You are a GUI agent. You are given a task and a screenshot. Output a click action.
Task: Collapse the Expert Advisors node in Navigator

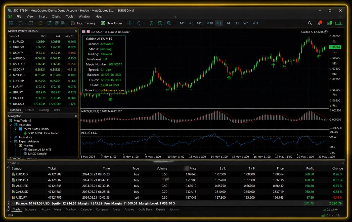click(11, 141)
